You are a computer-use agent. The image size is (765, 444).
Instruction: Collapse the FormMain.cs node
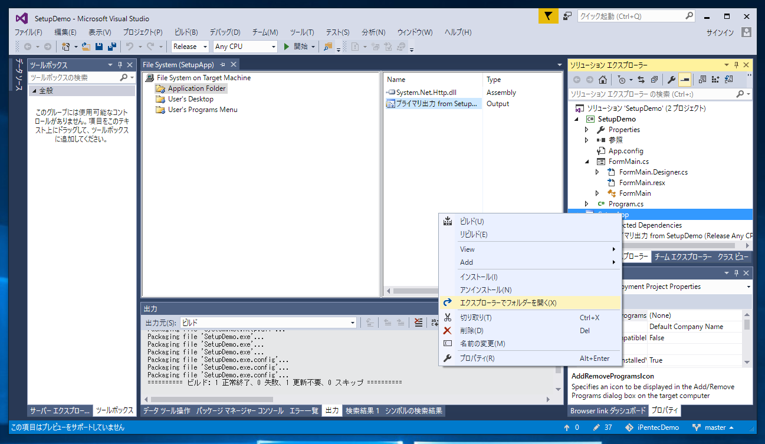(x=586, y=162)
